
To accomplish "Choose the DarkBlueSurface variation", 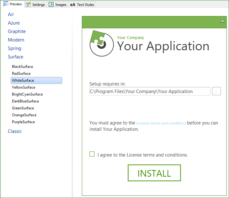I will 25,101.
